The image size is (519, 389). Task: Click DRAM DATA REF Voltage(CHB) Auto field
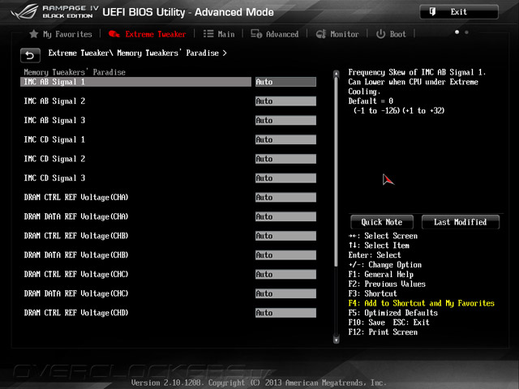tap(285, 255)
